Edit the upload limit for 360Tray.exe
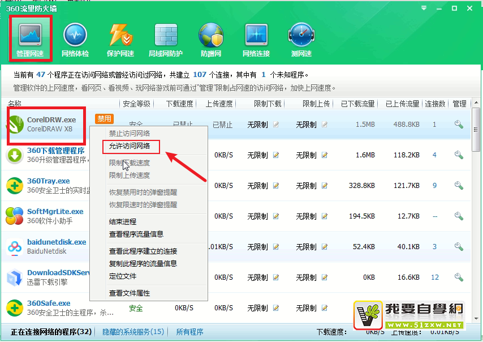Viewport: 483px width, 342px height. 325,186
